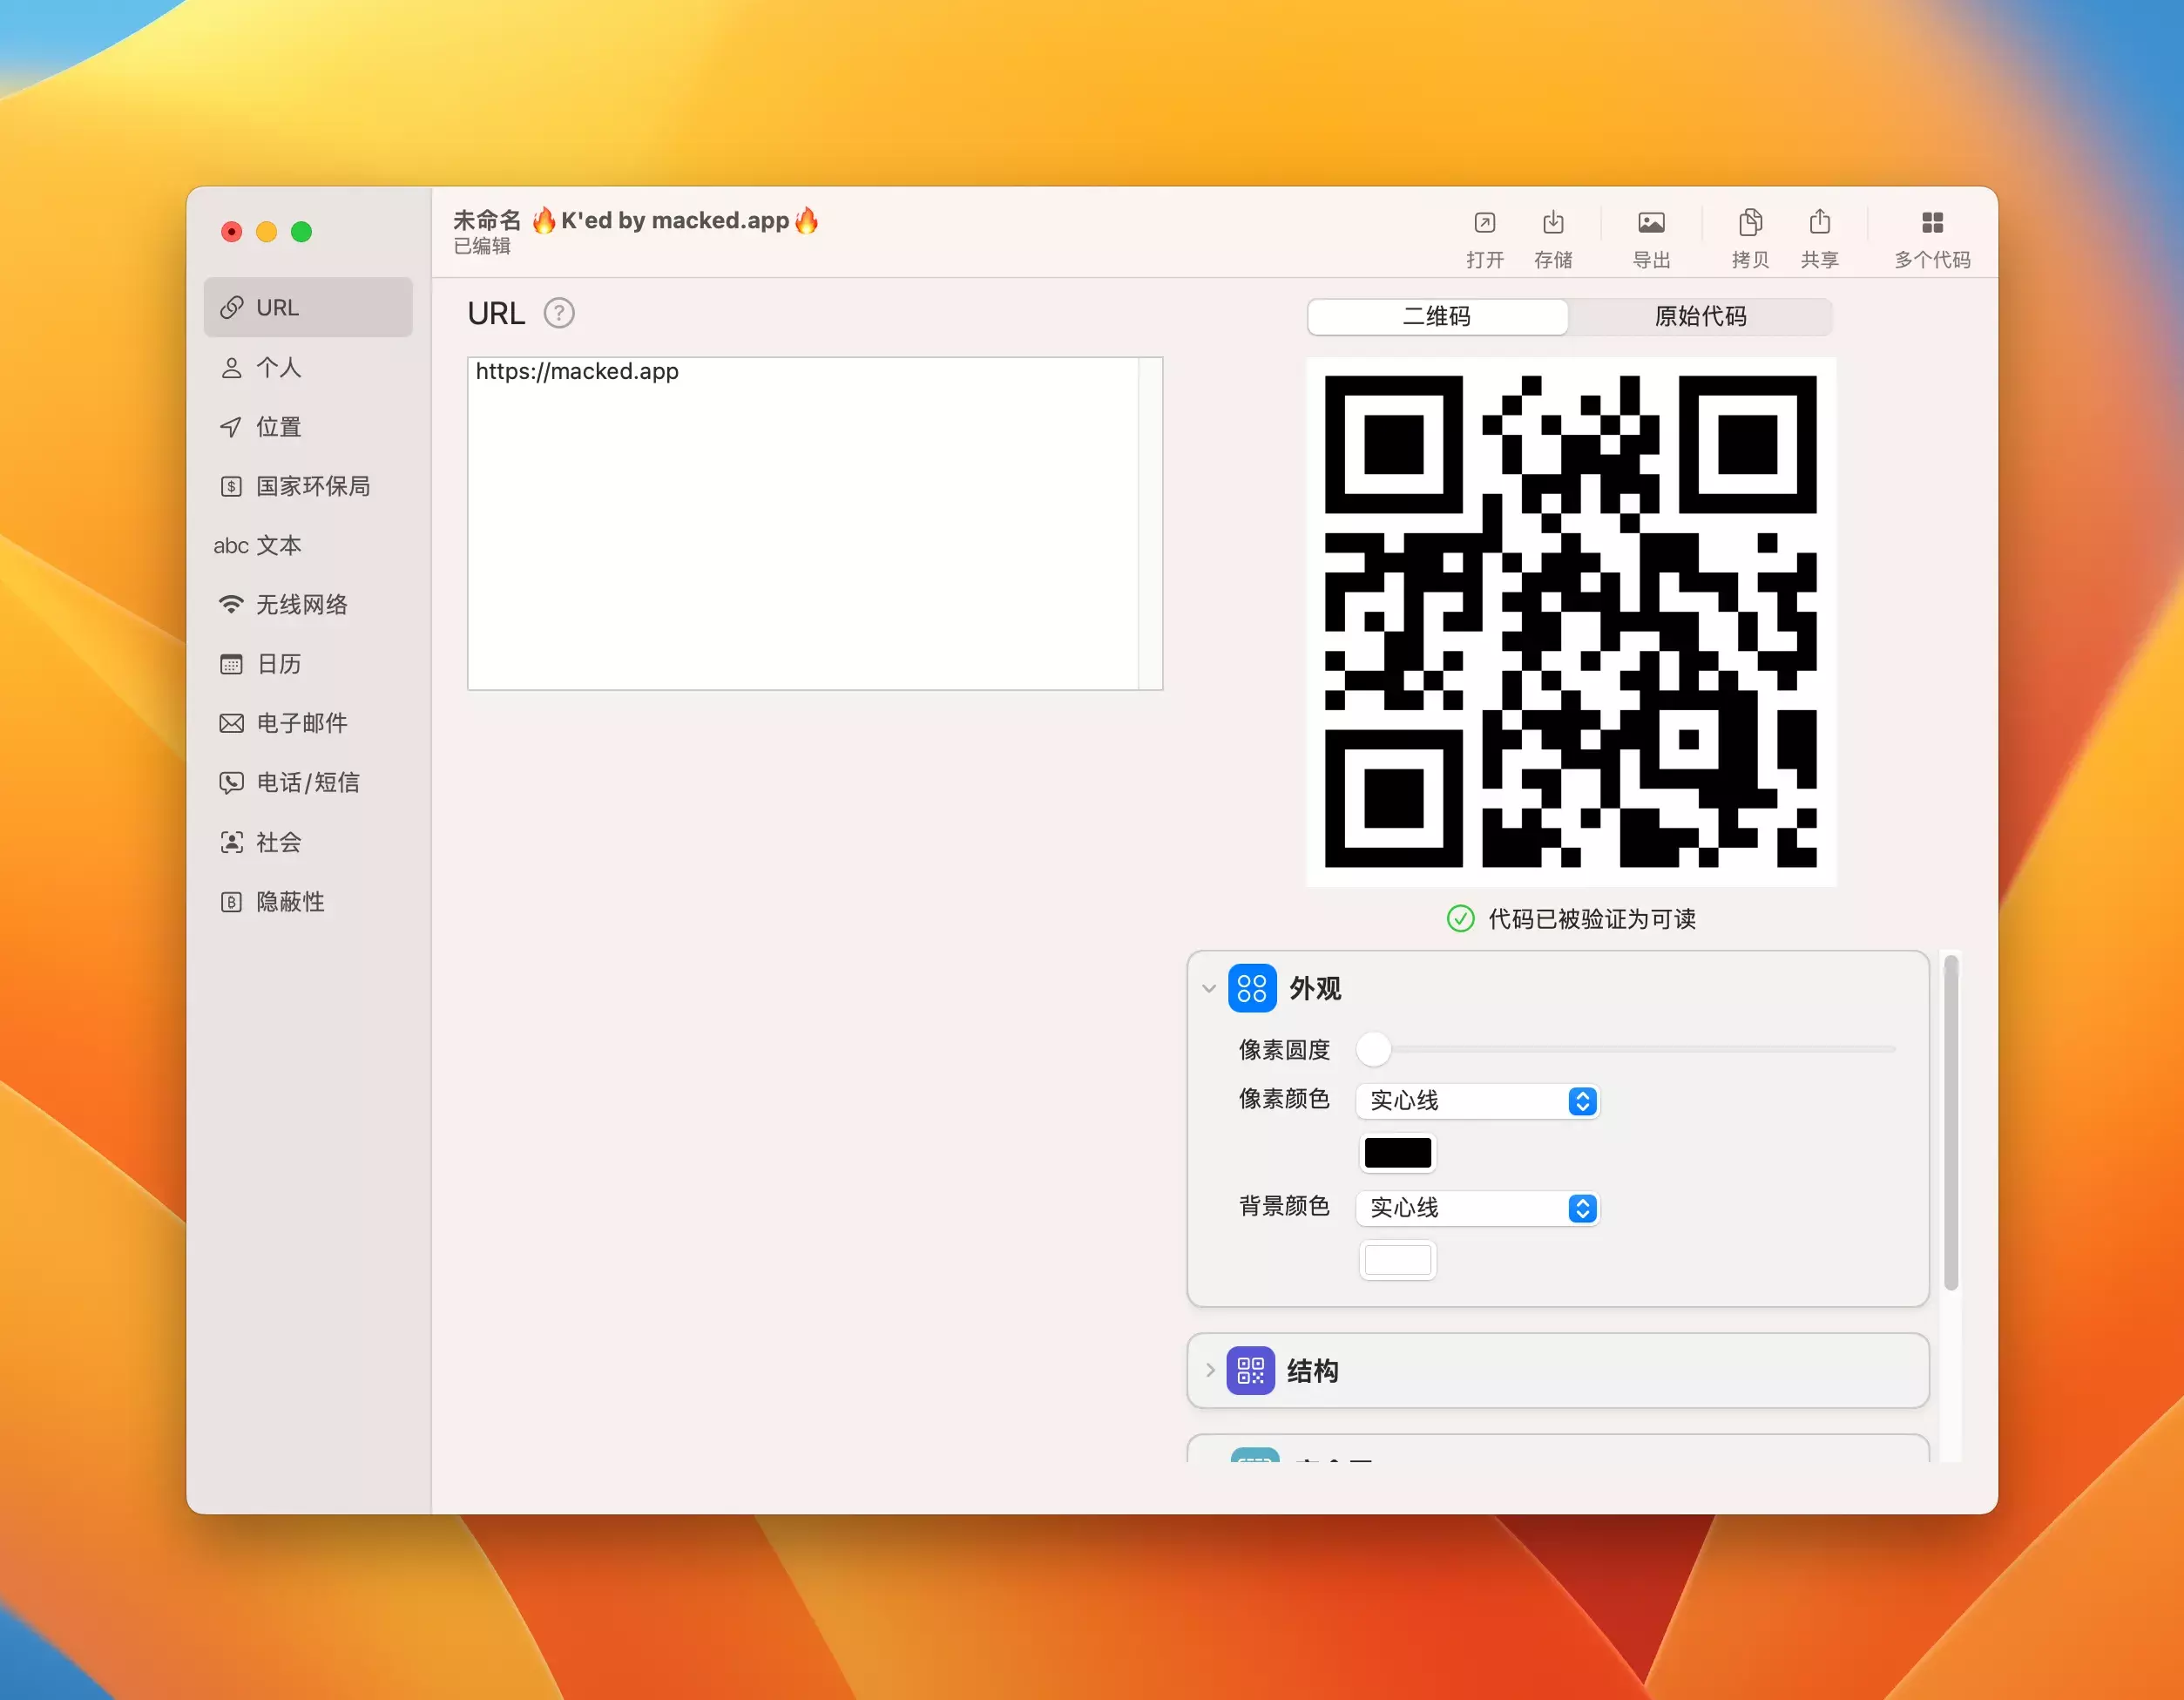Image resolution: width=2184 pixels, height=1700 pixels.
Task: Click the Export (导出) image icon
Action: pos(1651,223)
